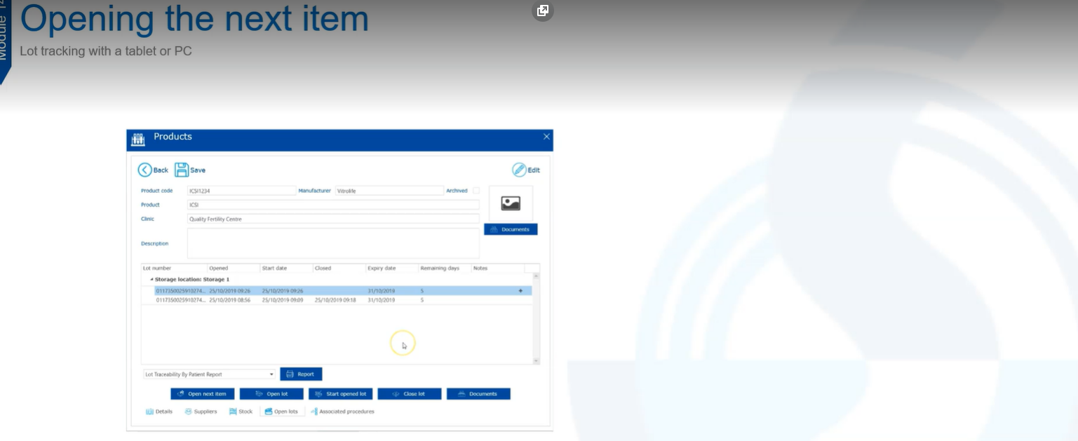1078x441 pixels.
Task: Click the video pop-out icon at top
Action: tap(542, 11)
